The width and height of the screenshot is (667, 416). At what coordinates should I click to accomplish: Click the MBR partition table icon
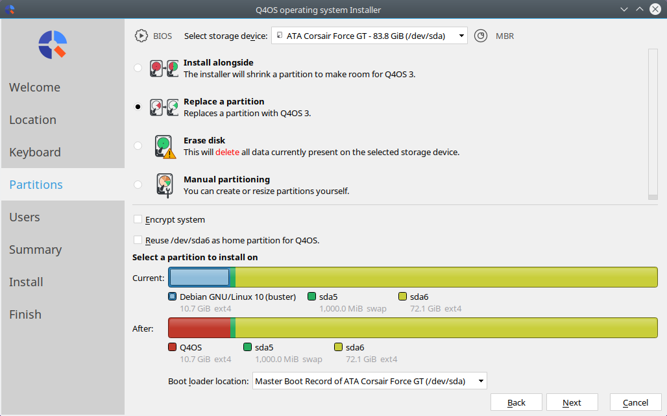coord(481,36)
